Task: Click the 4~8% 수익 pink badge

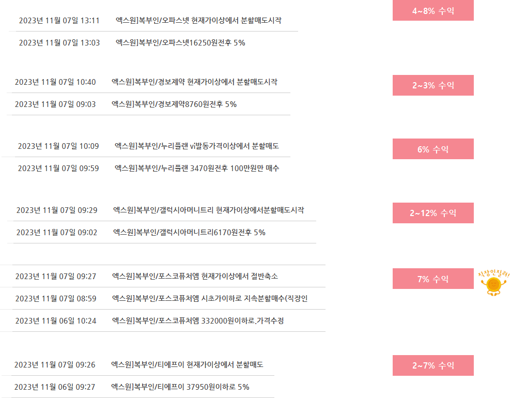Action: pyautogui.click(x=433, y=10)
